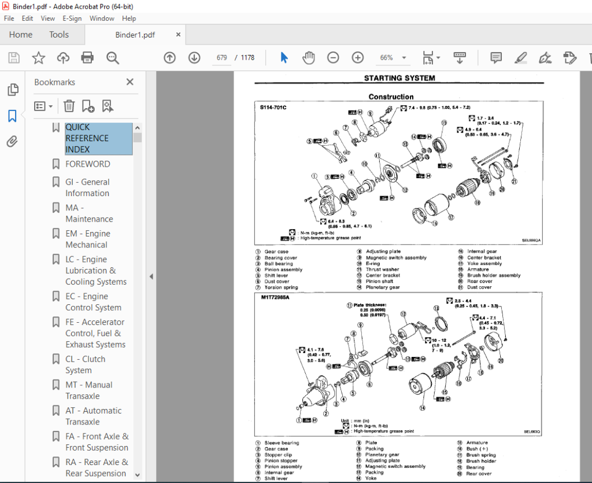The width and height of the screenshot is (592, 483).
Task: Open GI - General Information bookmark
Action: [x=87, y=187]
